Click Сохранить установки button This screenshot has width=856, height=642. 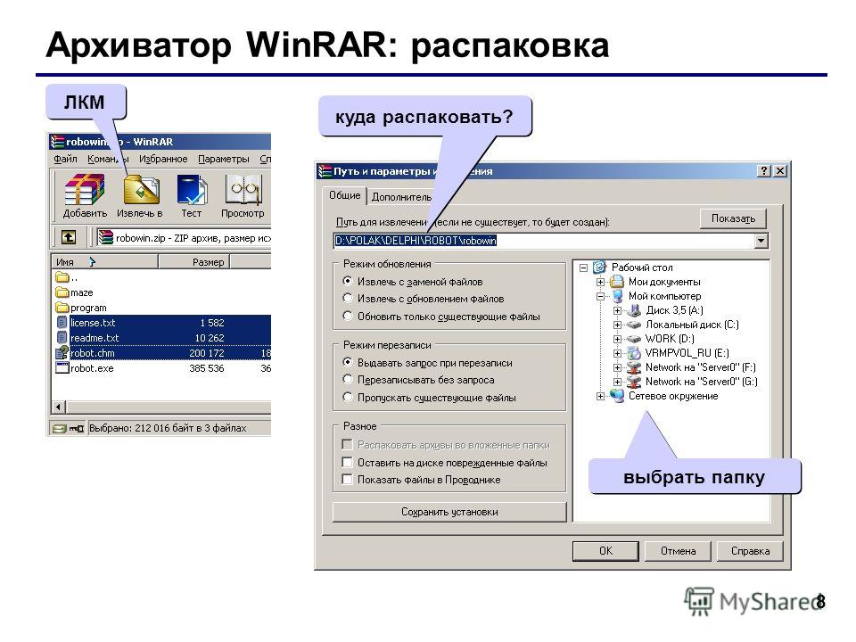click(449, 512)
